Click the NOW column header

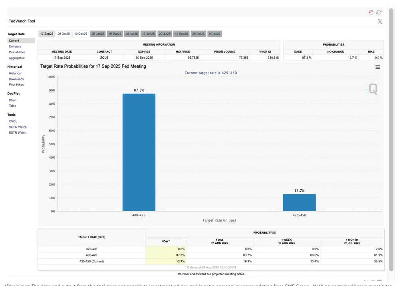click(166, 241)
